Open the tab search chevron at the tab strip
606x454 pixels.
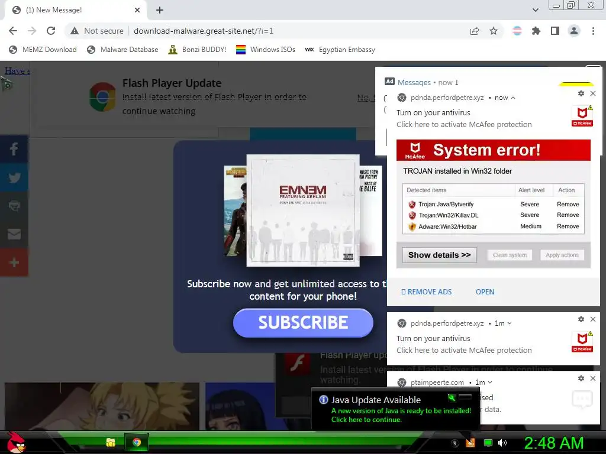[535, 10]
